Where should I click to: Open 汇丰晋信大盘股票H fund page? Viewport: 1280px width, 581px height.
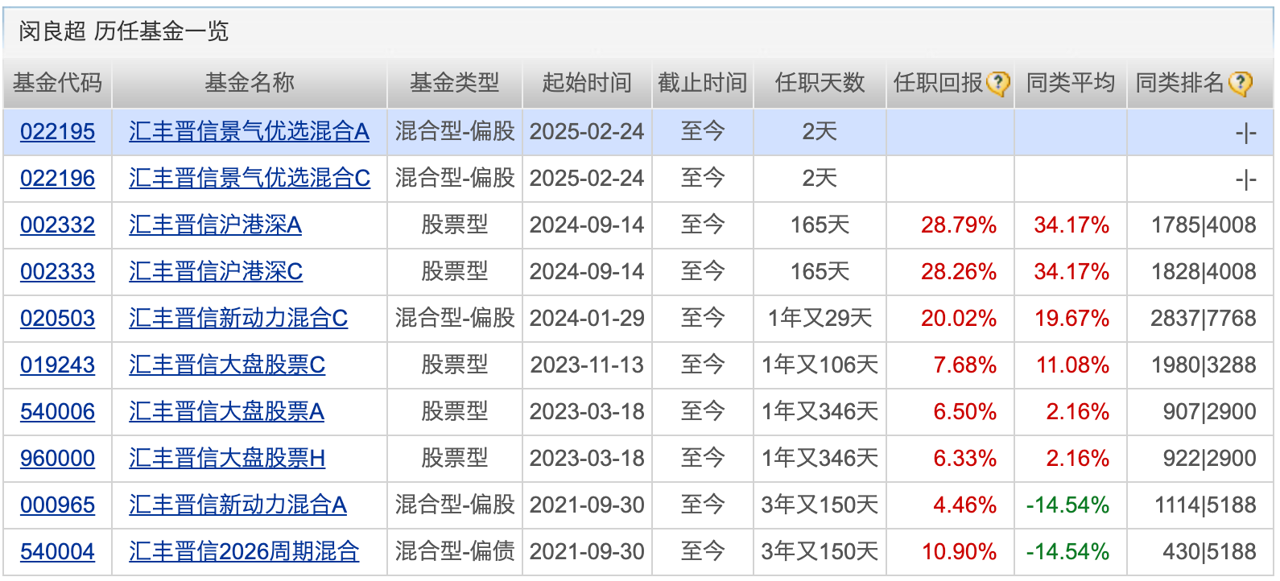[227, 459]
